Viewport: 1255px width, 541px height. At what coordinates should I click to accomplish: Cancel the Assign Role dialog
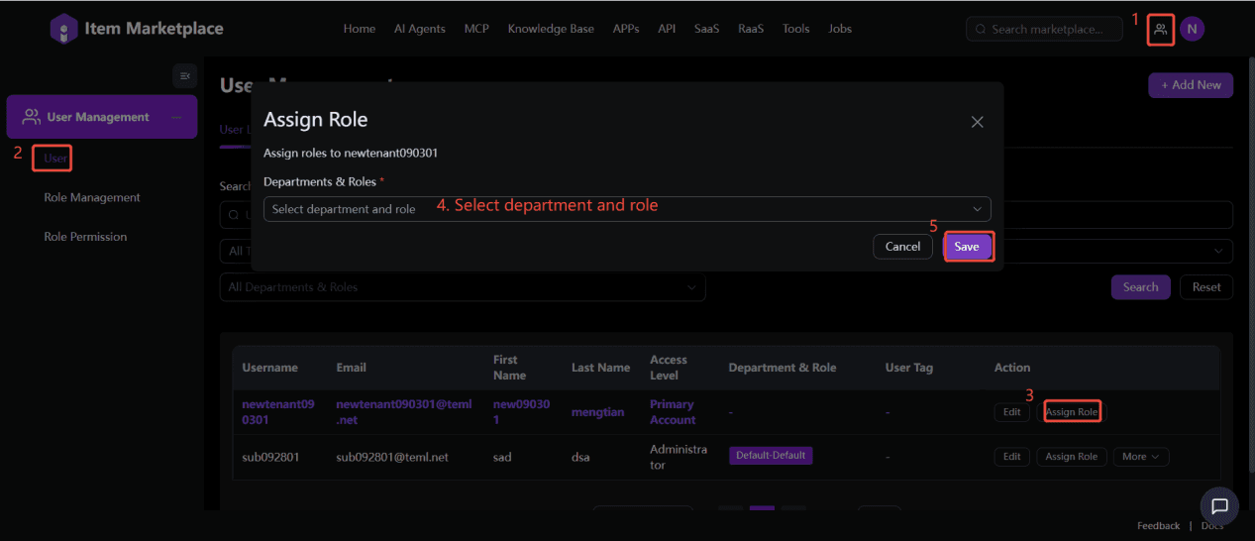[902, 247]
